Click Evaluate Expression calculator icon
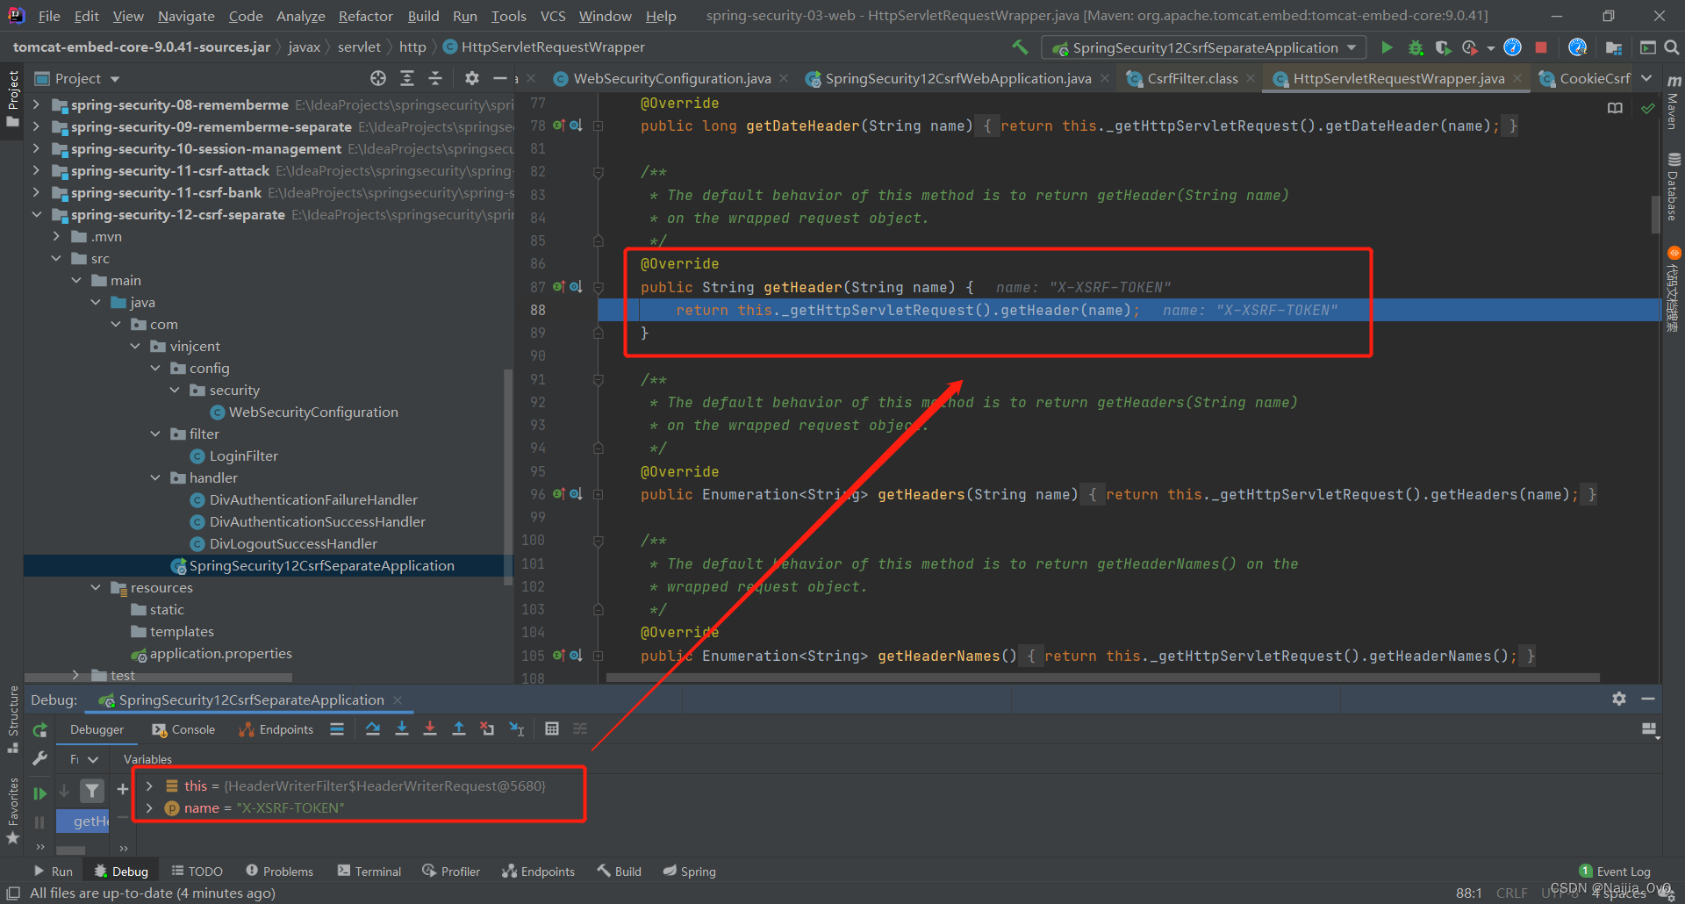This screenshot has height=904, width=1685. pyautogui.click(x=552, y=728)
